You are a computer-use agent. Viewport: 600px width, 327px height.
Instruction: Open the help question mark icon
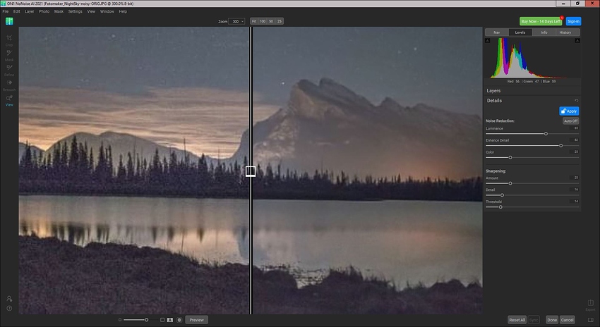[x=9, y=308]
